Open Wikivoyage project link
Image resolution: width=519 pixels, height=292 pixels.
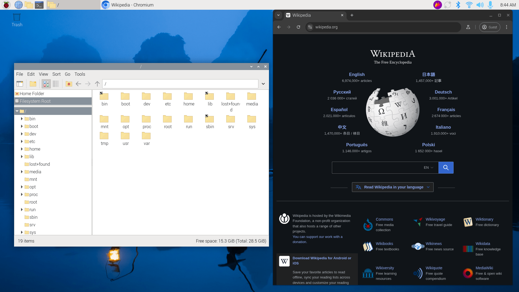435,219
